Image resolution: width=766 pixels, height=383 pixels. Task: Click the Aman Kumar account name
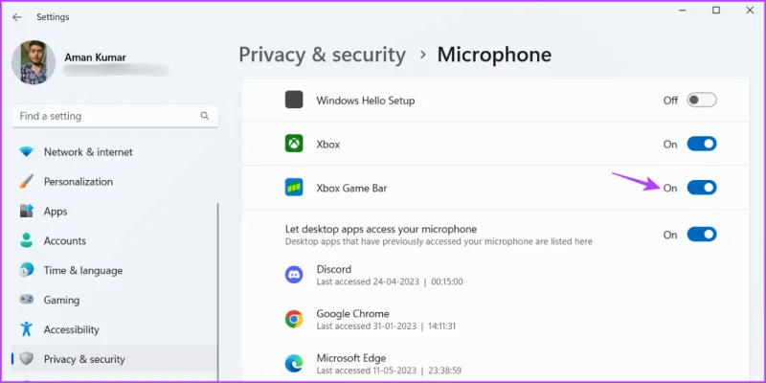[95, 57]
